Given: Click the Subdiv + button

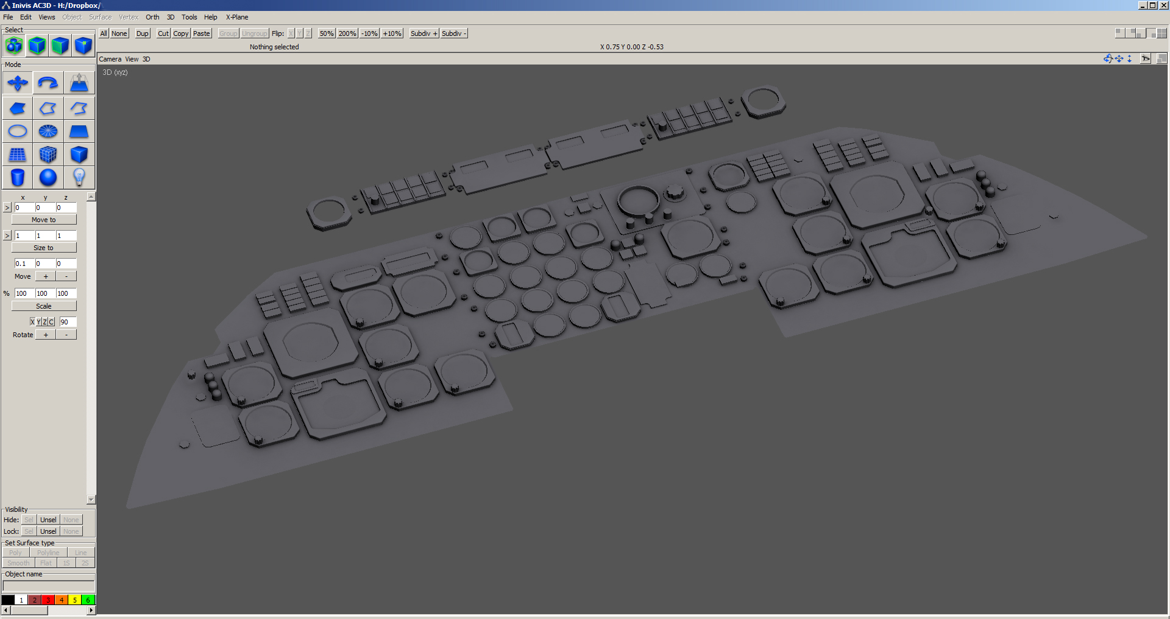Looking at the screenshot, I should [x=424, y=33].
